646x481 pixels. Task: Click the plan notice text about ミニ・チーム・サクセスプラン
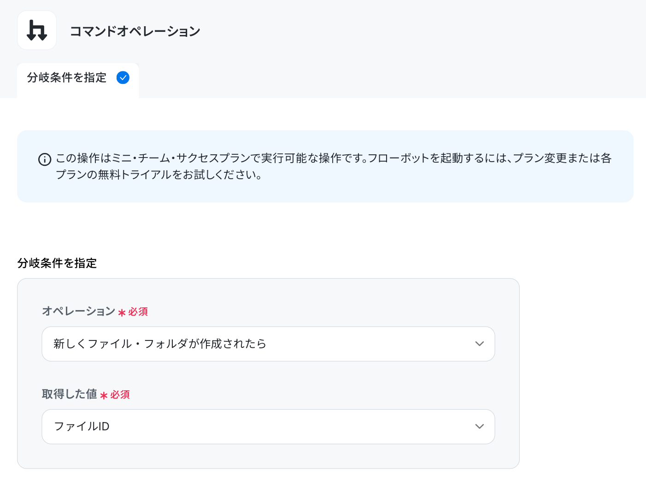point(334,158)
